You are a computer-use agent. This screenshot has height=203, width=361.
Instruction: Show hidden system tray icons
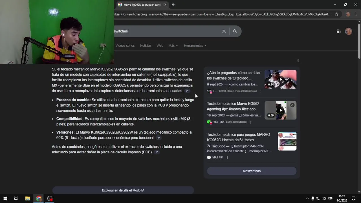pyautogui.click(x=307, y=198)
